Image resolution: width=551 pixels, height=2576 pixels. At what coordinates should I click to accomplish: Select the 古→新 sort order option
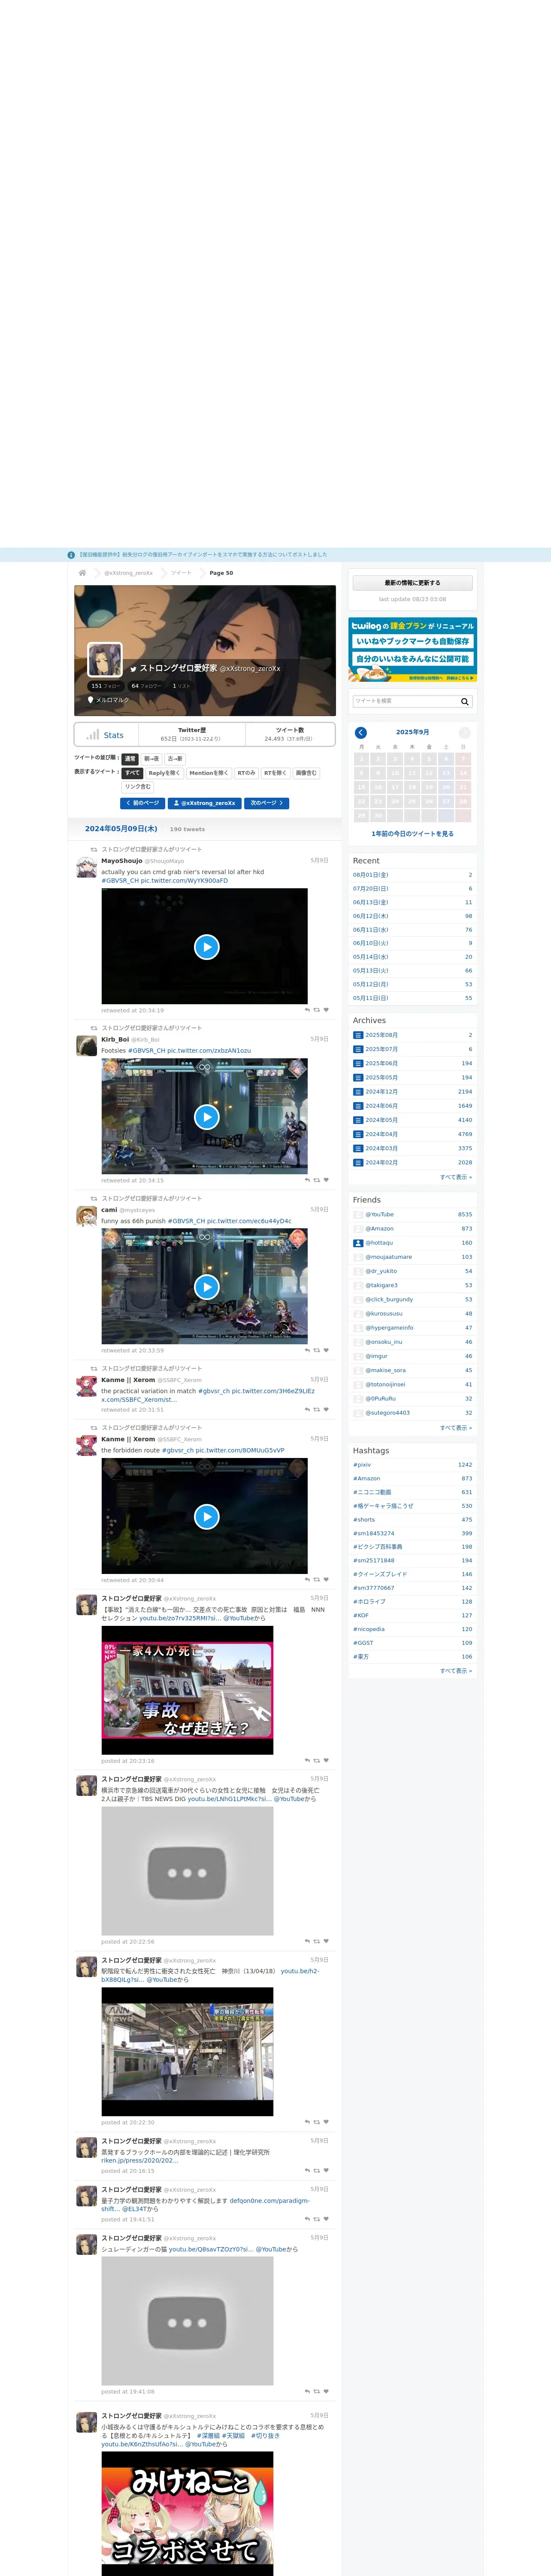tap(175, 759)
